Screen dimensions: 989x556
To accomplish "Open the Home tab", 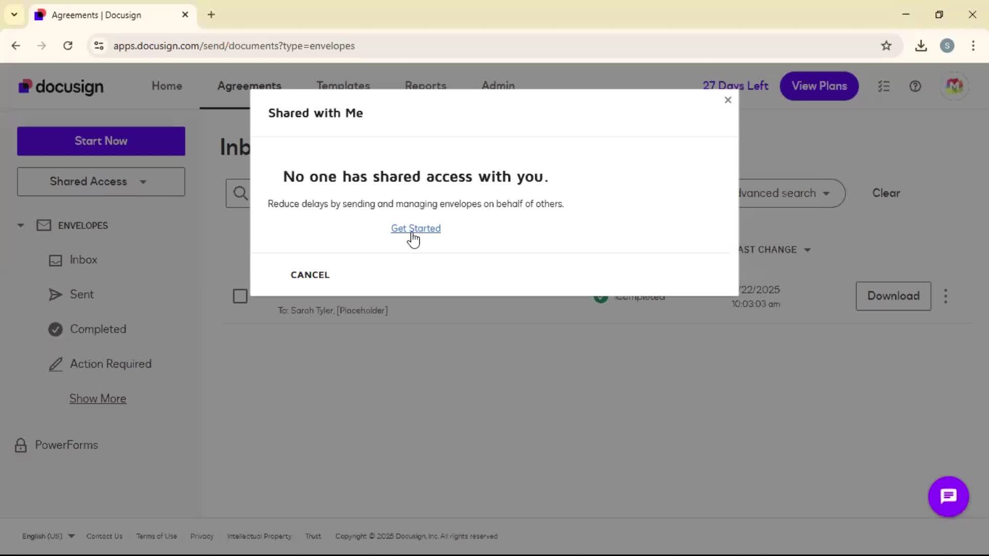I will point(167,86).
